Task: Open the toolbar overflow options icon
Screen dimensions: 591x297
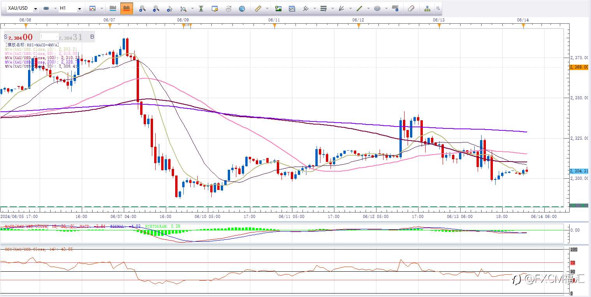Action: click(438, 8)
